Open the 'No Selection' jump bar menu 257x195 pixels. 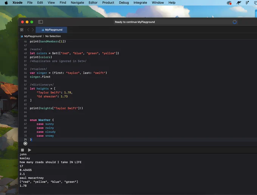point(53,36)
